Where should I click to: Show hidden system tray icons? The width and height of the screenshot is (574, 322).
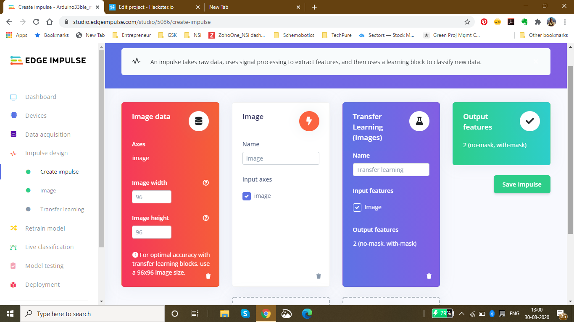pyautogui.click(x=461, y=314)
